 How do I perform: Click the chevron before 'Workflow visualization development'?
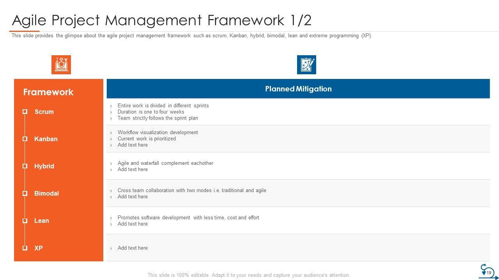(x=111, y=133)
